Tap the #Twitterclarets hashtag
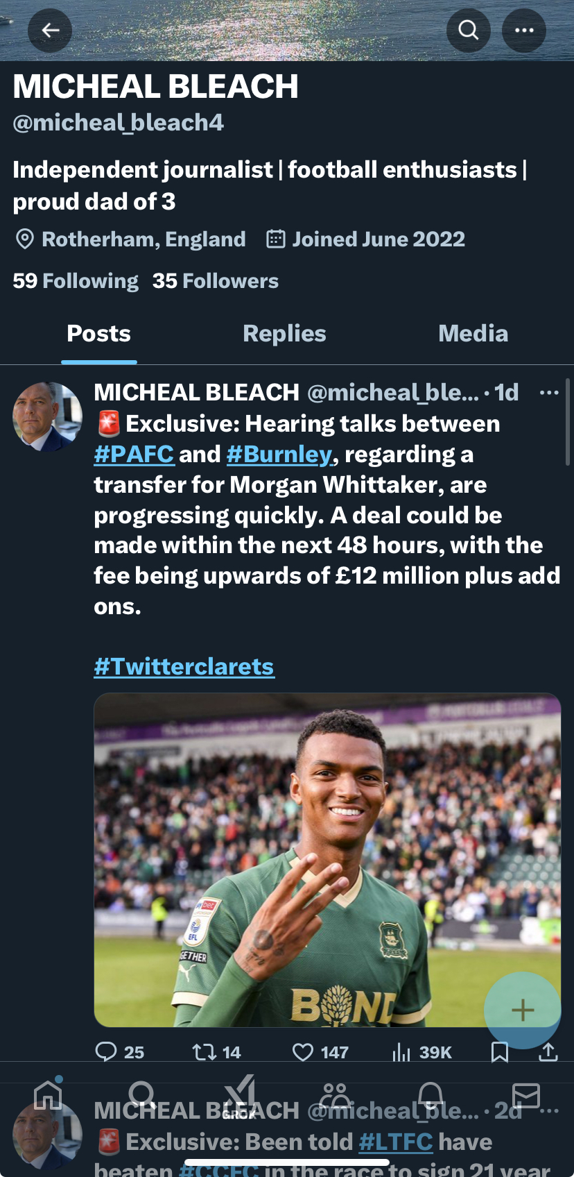The image size is (574, 1177). tap(184, 667)
